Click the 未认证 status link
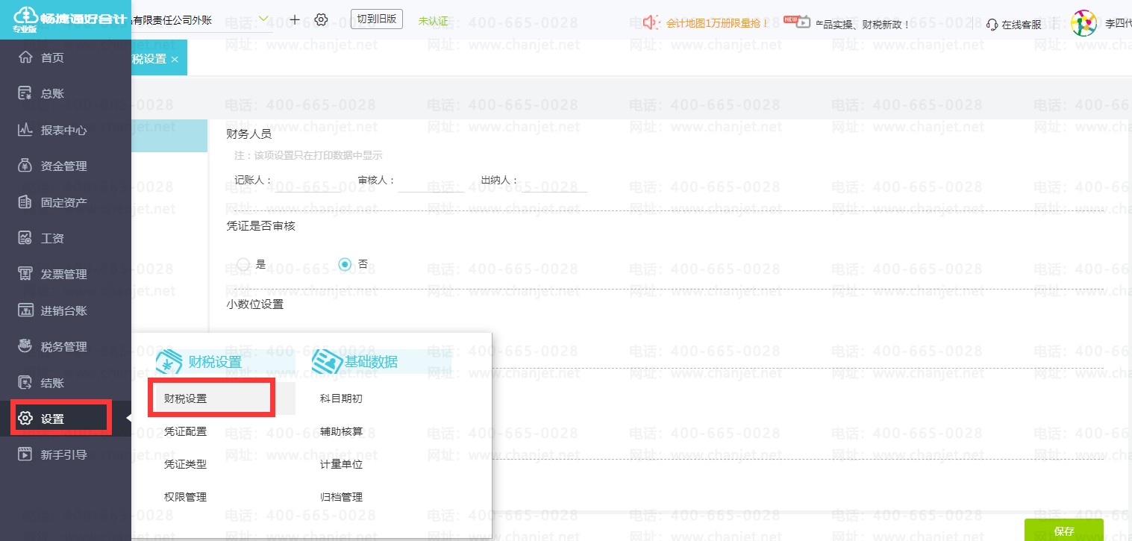The height and width of the screenshot is (541, 1132). (434, 21)
